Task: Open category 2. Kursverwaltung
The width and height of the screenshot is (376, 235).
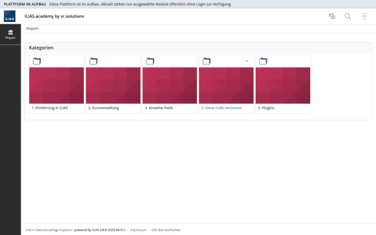Action: click(x=103, y=108)
